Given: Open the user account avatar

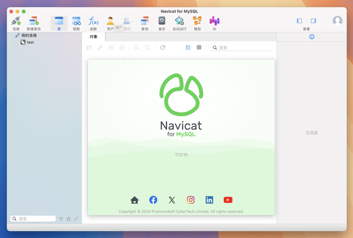Looking at the screenshot, I should [x=338, y=21].
